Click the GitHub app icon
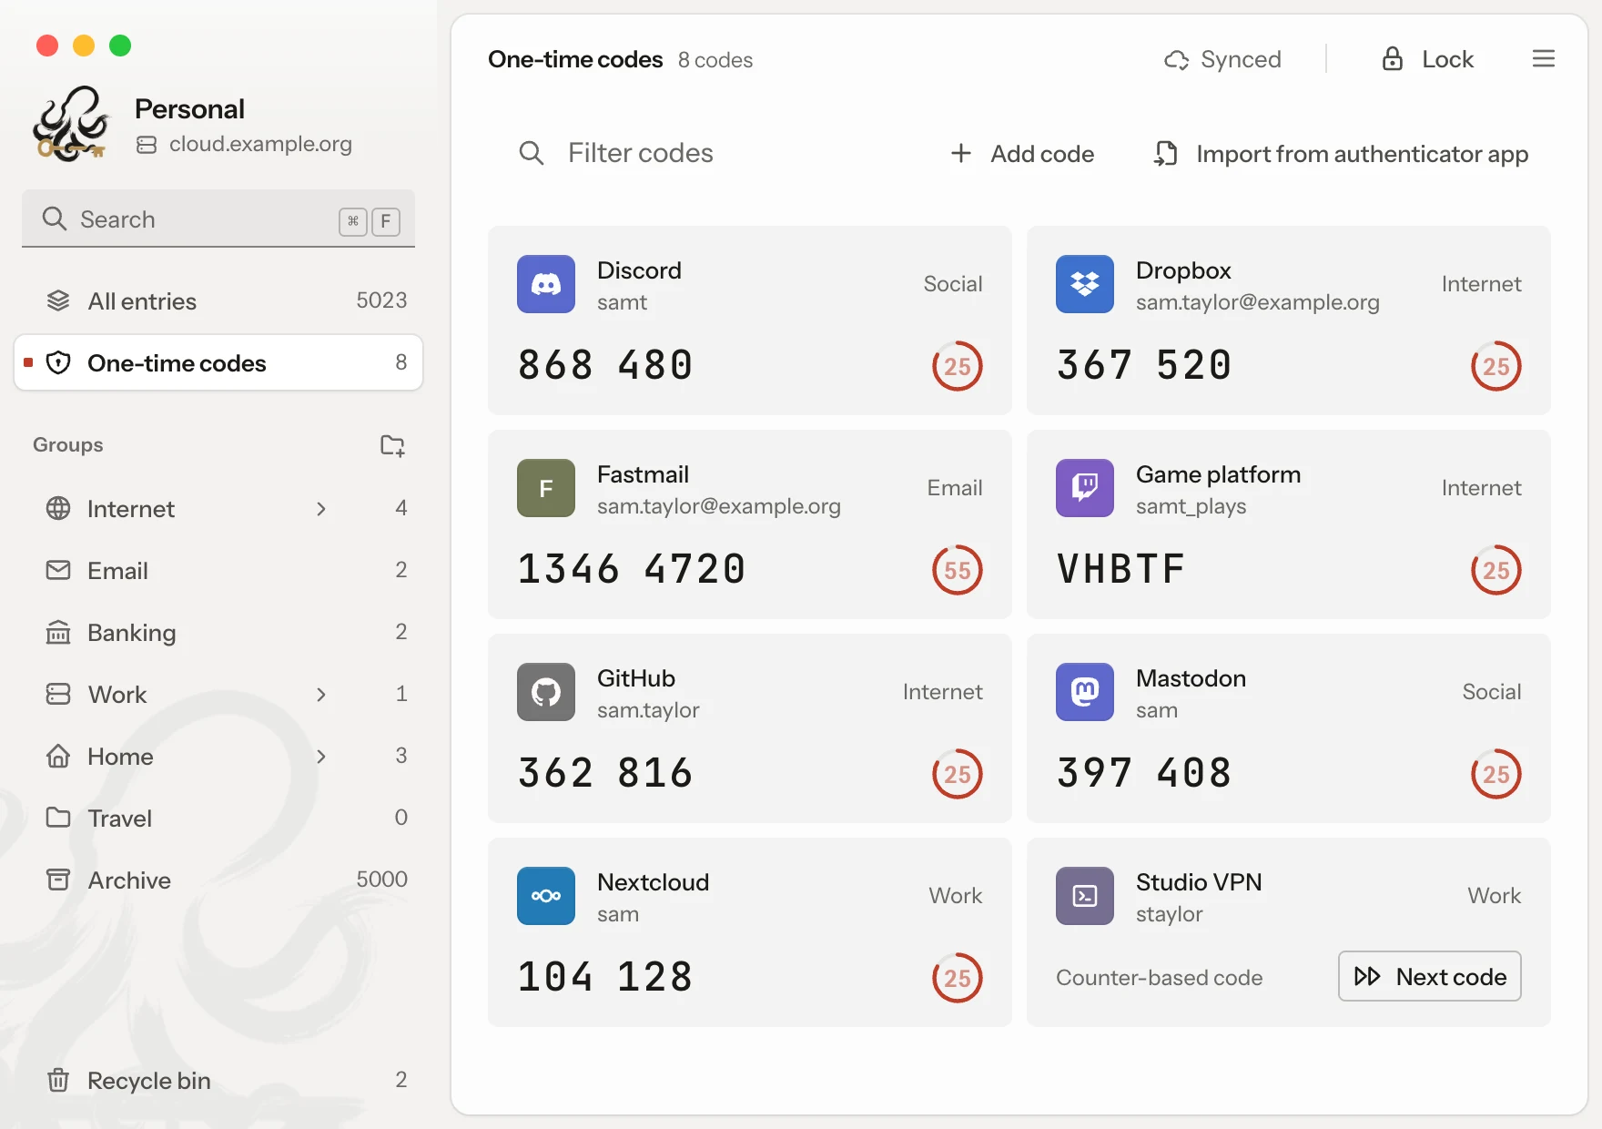This screenshot has width=1602, height=1129. 546,692
